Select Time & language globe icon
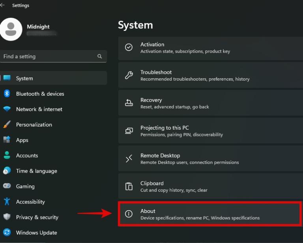The height and width of the screenshot is (243, 303). click(7, 171)
